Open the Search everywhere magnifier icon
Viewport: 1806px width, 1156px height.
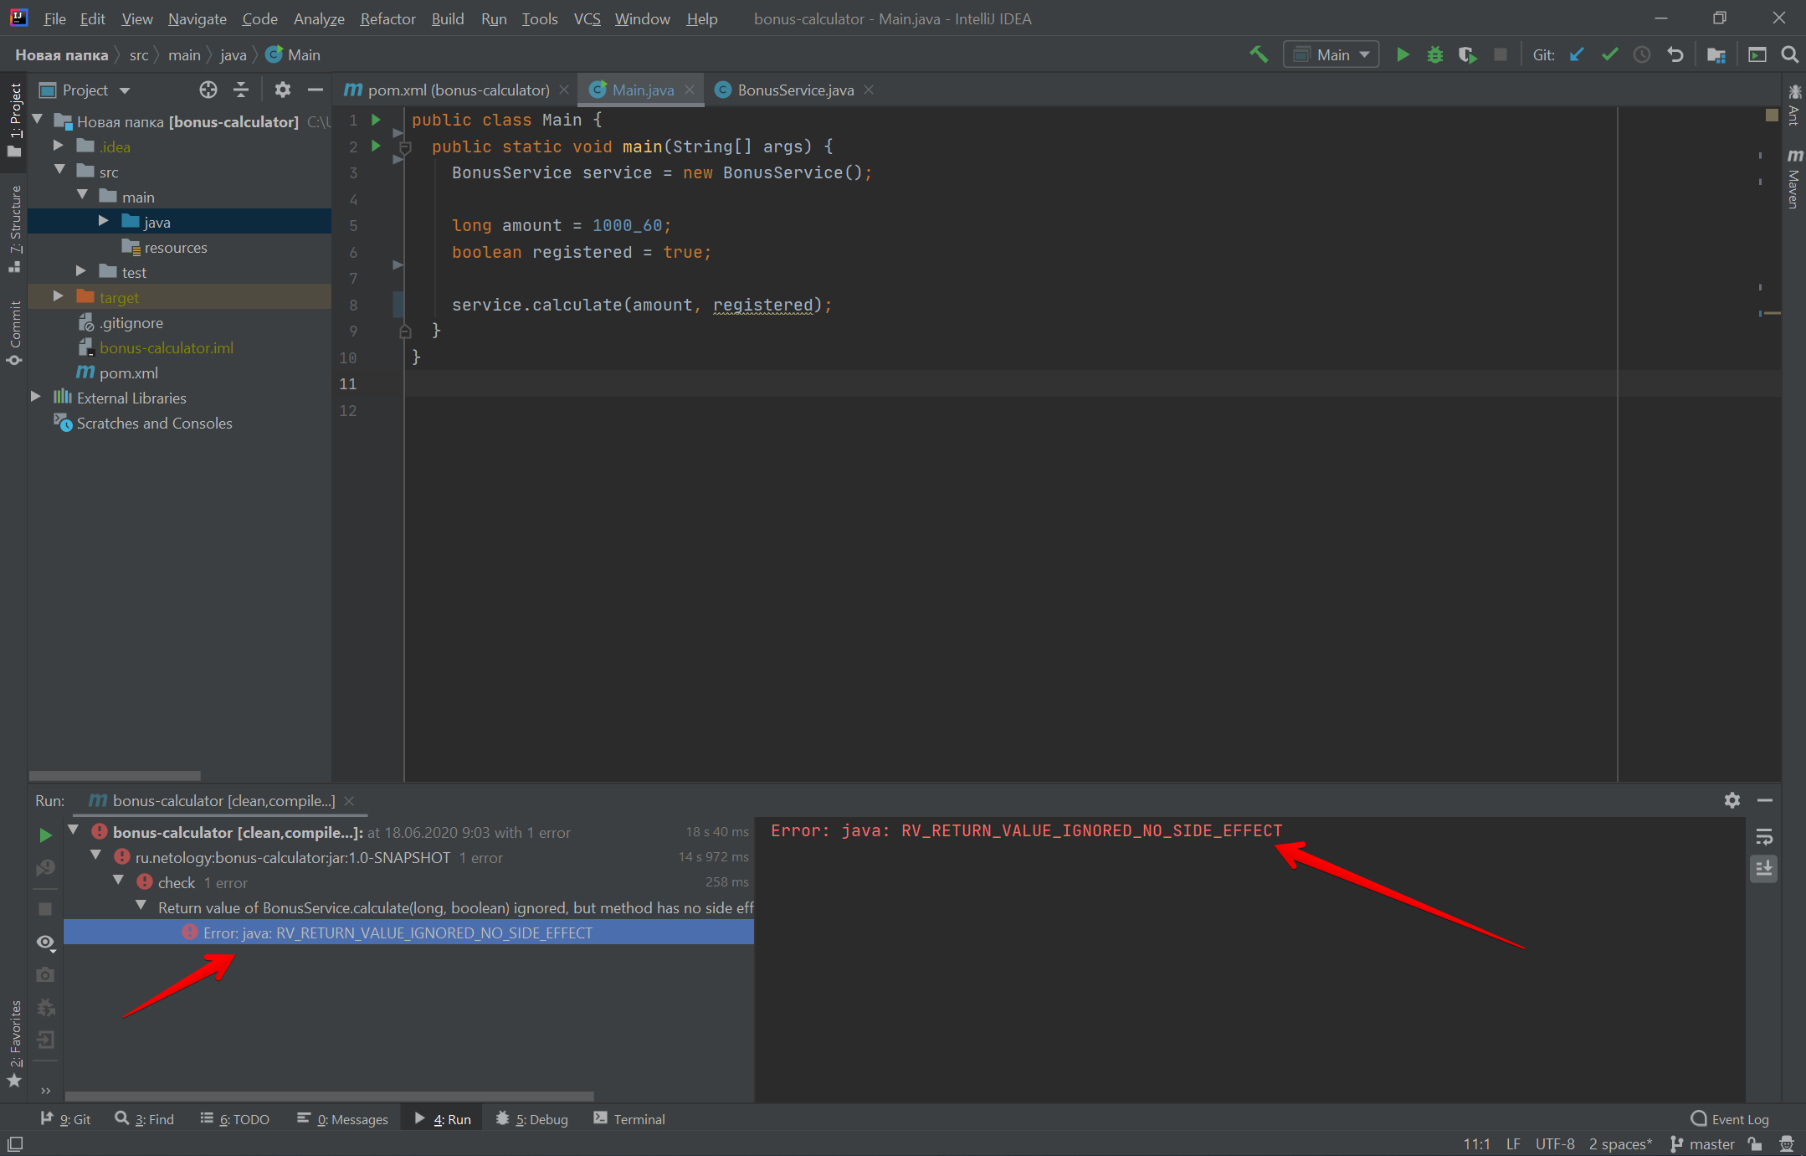point(1790,54)
